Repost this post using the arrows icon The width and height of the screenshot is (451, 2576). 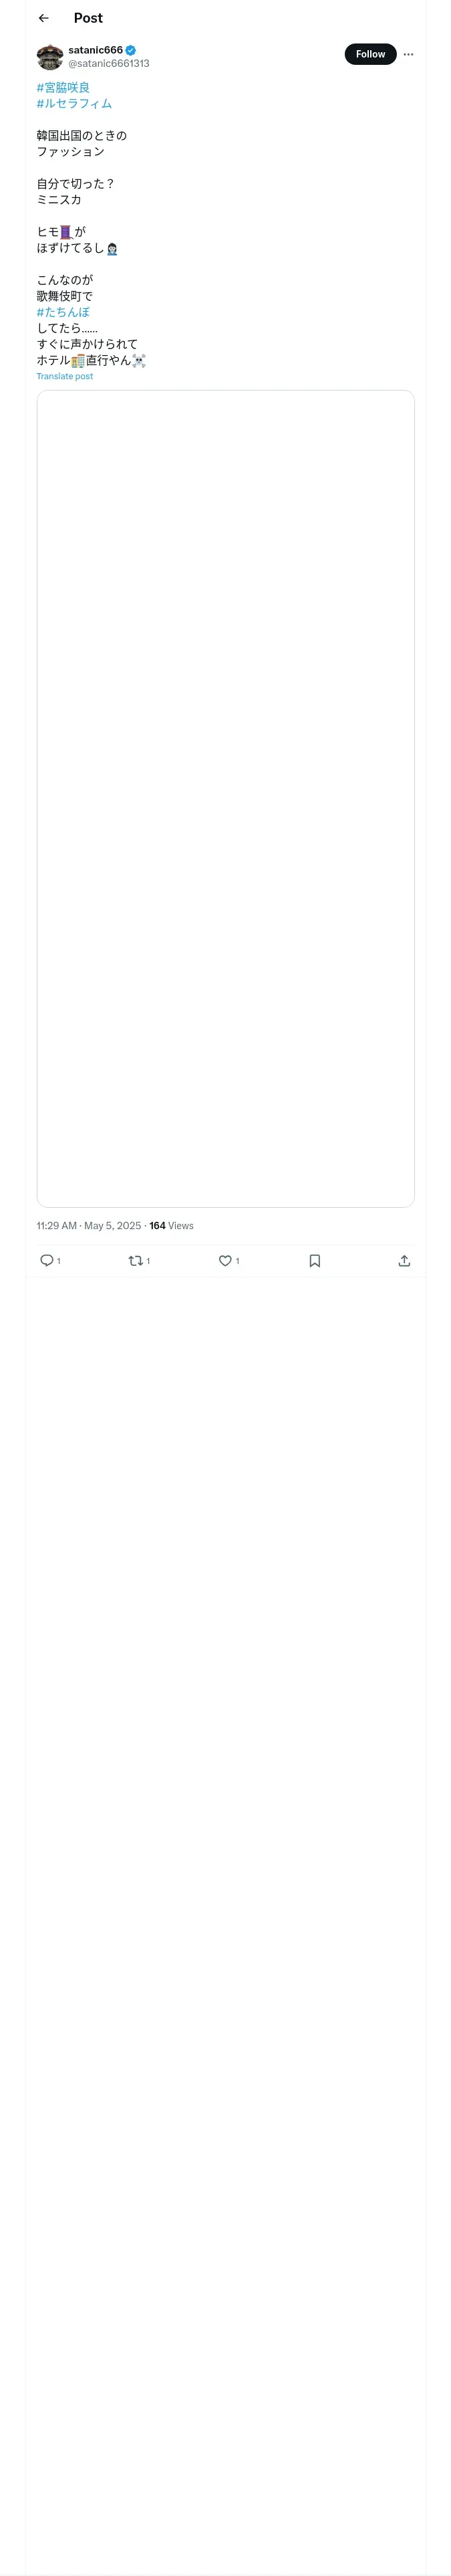pos(136,1260)
